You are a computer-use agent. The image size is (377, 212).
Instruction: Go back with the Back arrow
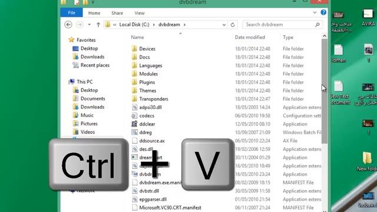(68, 25)
